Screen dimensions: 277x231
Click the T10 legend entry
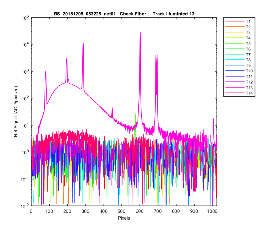(239, 71)
